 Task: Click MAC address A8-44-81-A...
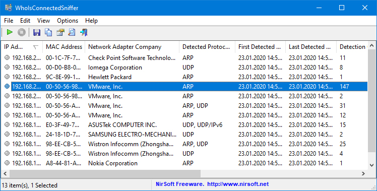coord(63,163)
